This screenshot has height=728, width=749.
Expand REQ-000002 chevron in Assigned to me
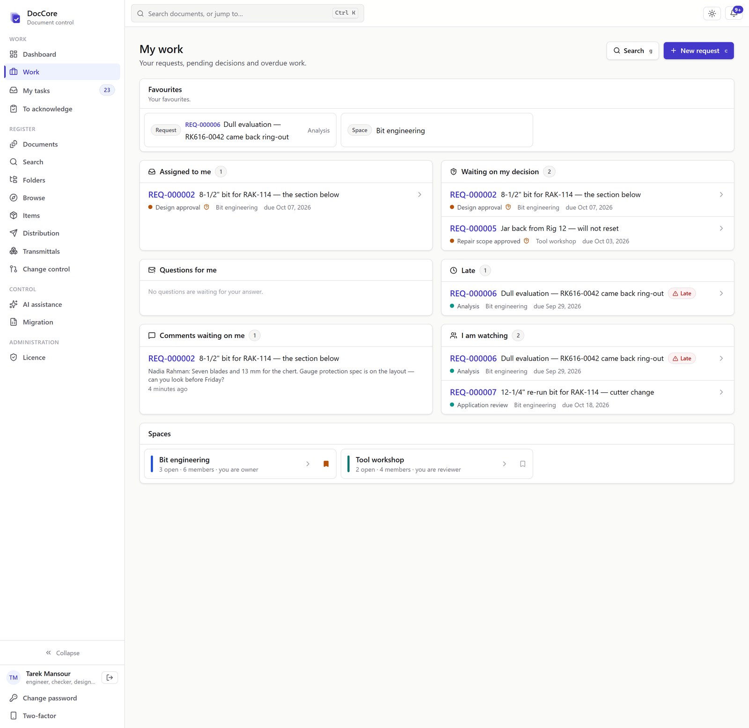coord(419,195)
